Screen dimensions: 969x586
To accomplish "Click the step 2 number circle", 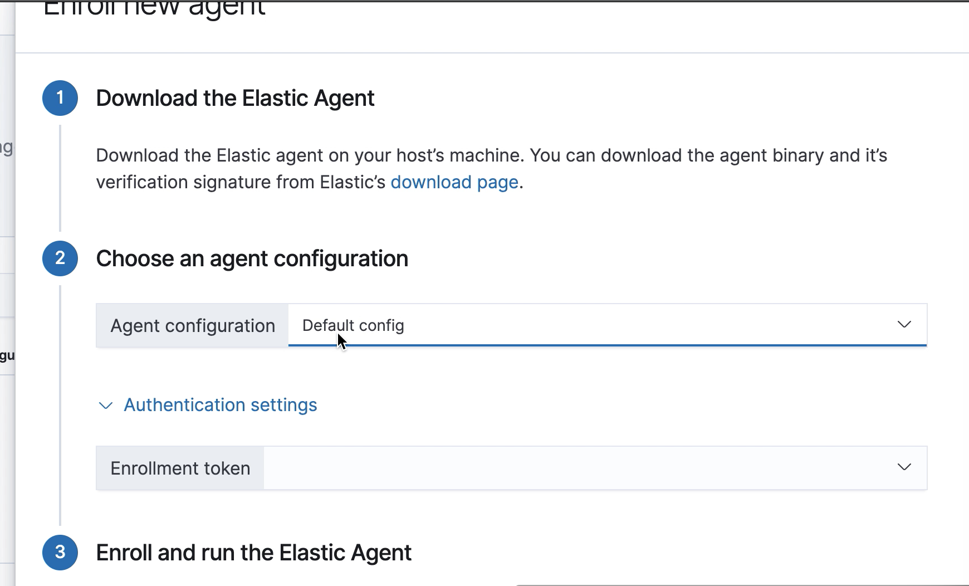I will click(60, 258).
